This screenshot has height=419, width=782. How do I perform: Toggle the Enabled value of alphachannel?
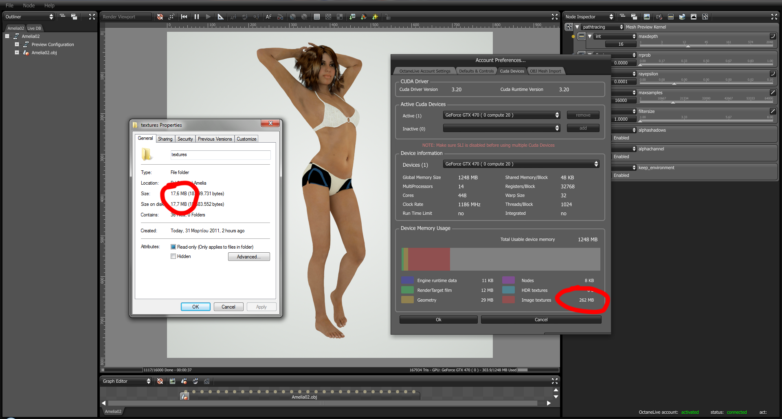[622, 157]
